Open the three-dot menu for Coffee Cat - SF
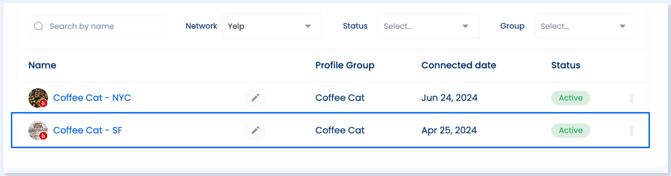The image size is (671, 176). coord(631,131)
